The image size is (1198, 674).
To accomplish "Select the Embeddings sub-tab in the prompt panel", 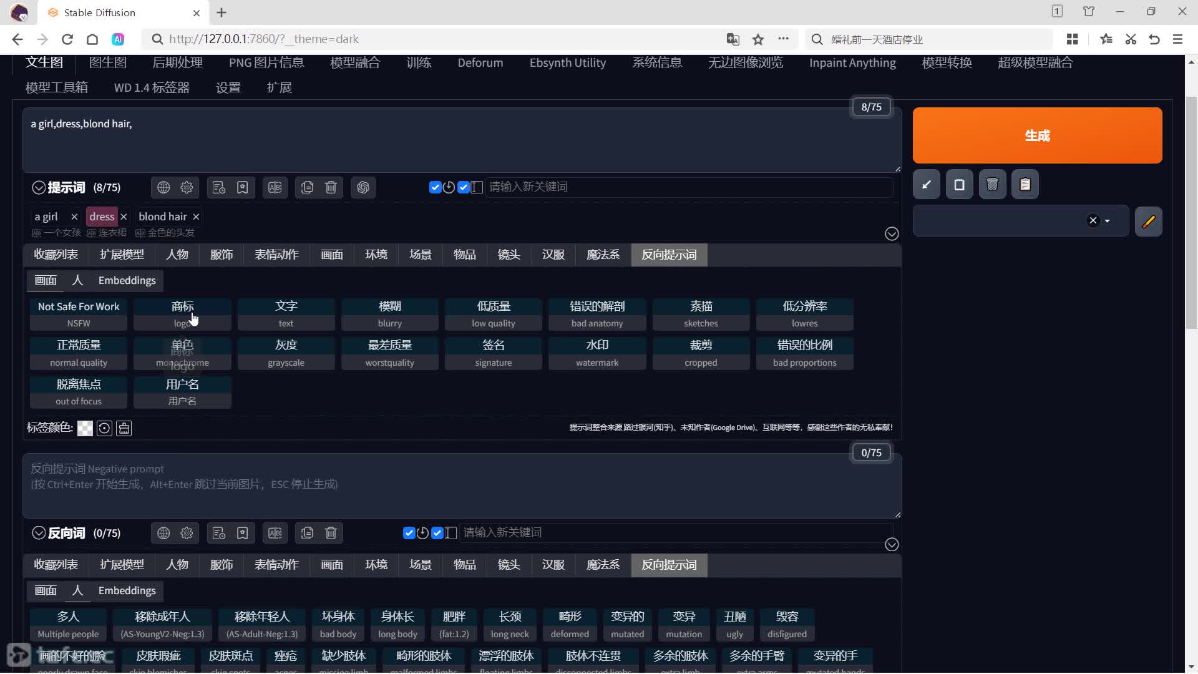I will pyautogui.click(x=127, y=280).
